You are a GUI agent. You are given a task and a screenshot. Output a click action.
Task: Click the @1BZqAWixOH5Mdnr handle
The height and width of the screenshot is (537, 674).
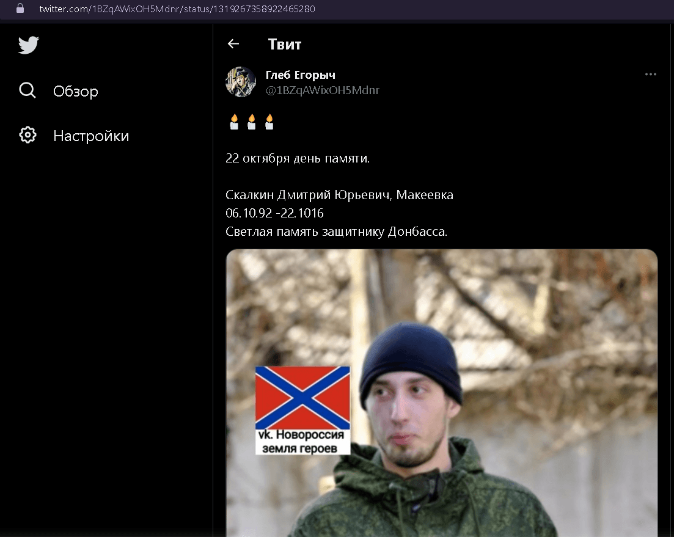point(322,90)
